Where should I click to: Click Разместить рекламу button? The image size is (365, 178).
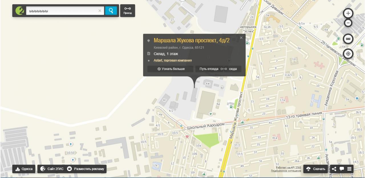86,169
